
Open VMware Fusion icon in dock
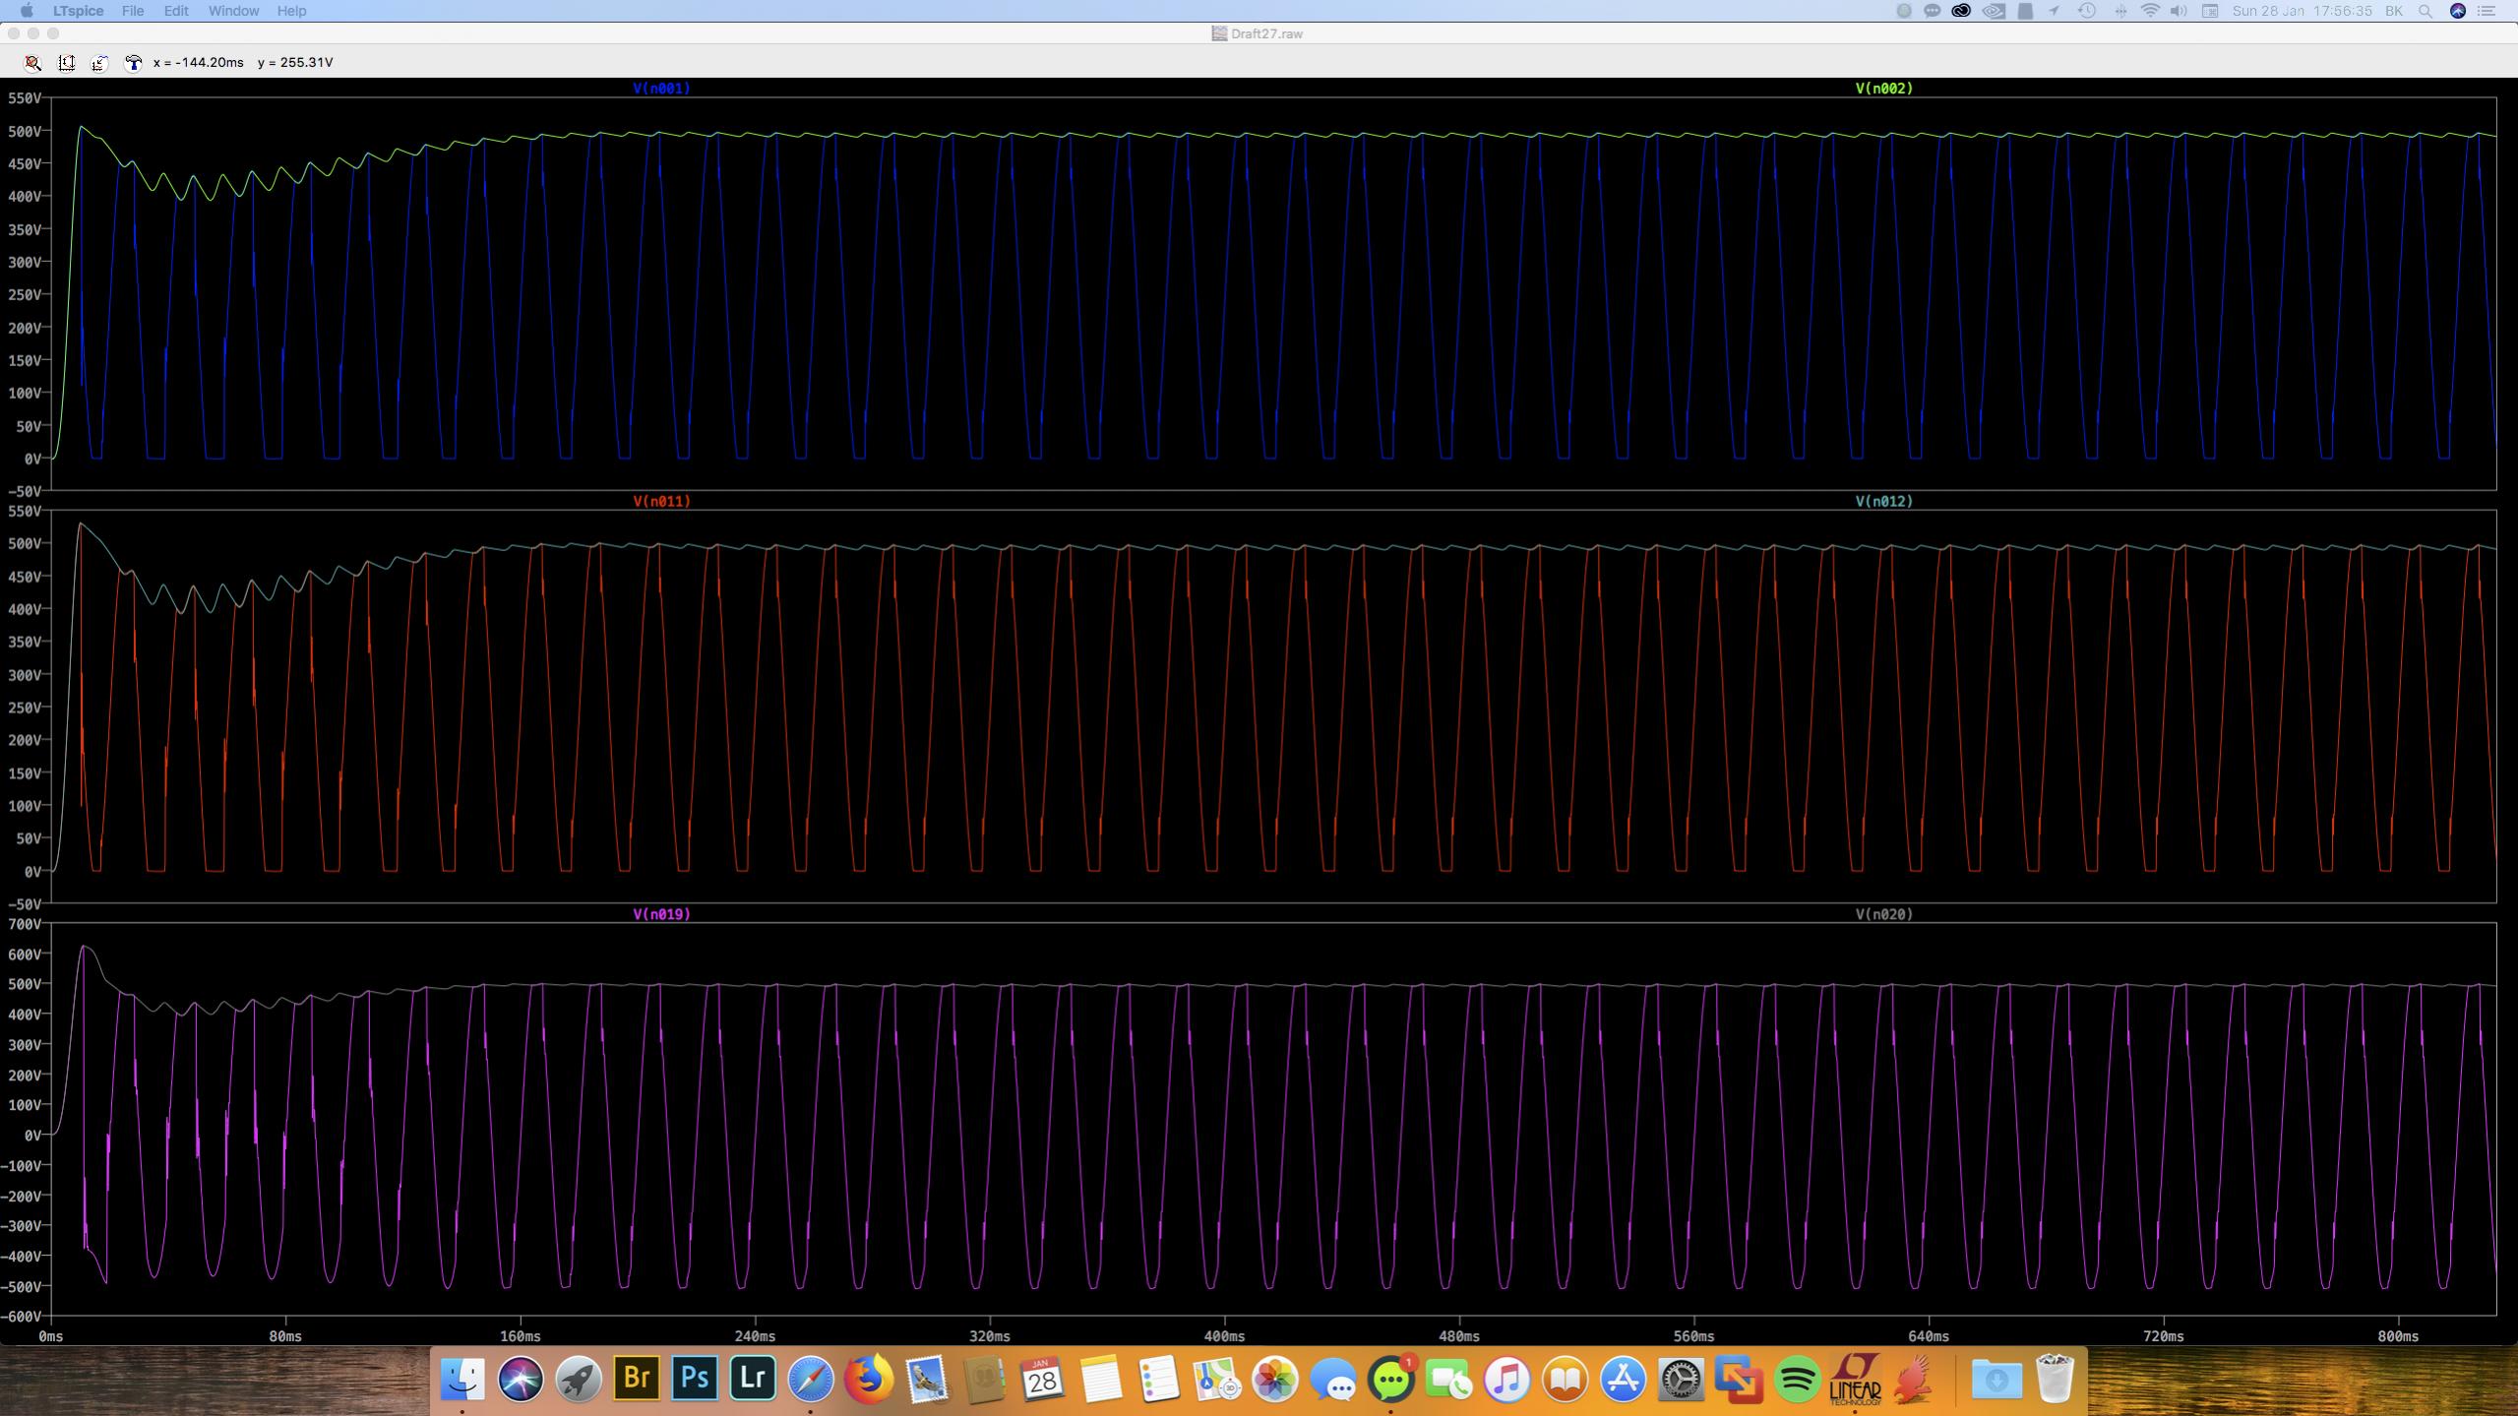click(x=1740, y=1379)
